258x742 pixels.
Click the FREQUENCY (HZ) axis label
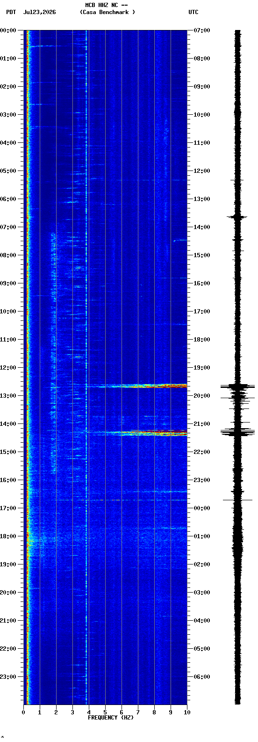pyautogui.click(x=111, y=718)
